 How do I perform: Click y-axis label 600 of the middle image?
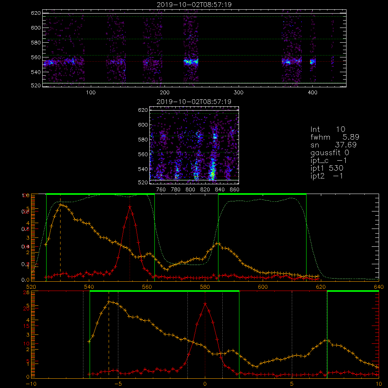point(143,125)
